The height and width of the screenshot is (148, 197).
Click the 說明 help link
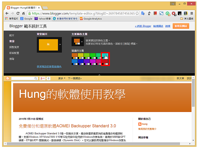[168, 26]
